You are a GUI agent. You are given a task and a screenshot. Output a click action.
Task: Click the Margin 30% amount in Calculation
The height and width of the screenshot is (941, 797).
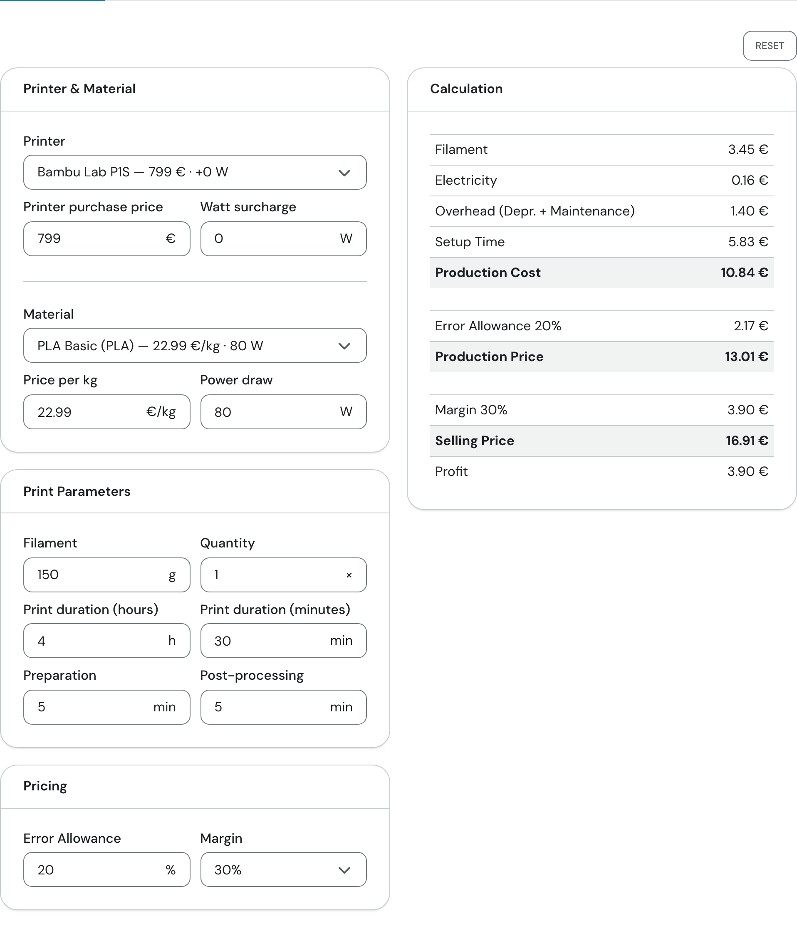tap(747, 410)
